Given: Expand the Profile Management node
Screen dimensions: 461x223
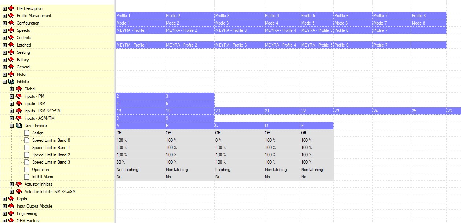Looking at the screenshot, I should point(4,16).
